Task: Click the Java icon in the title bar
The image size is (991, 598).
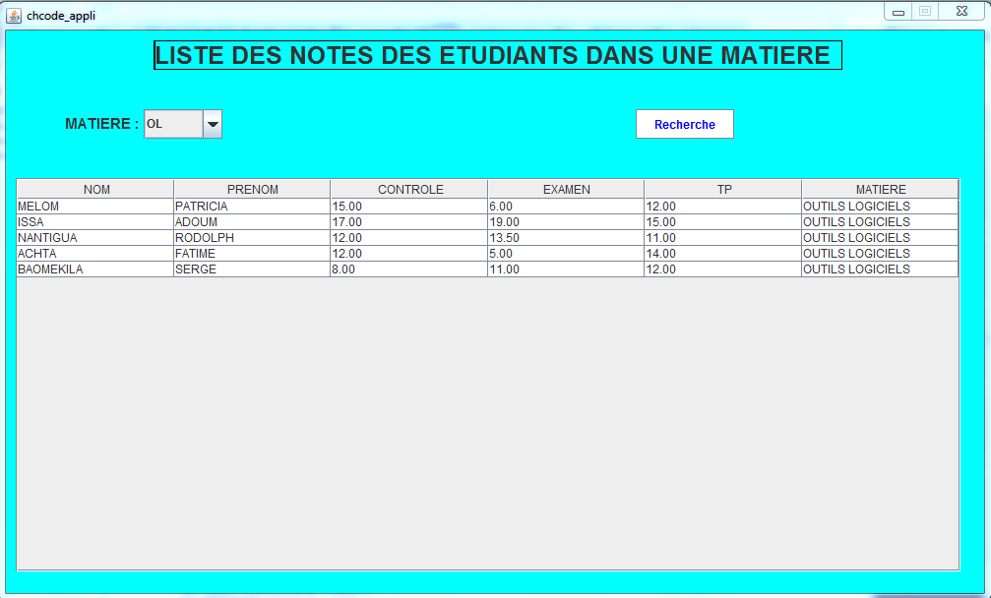Action: pyautogui.click(x=13, y=15)
